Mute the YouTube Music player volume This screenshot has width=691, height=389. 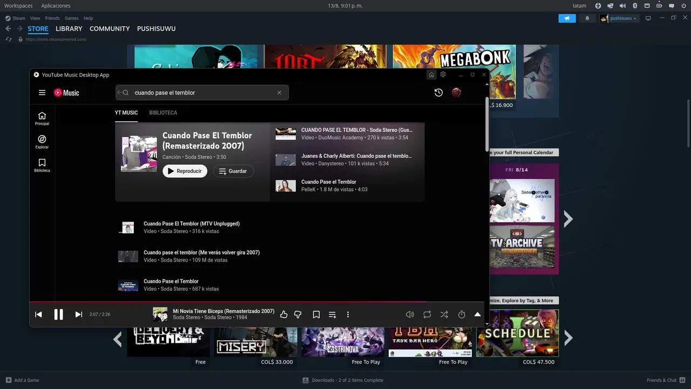point(410,314)
